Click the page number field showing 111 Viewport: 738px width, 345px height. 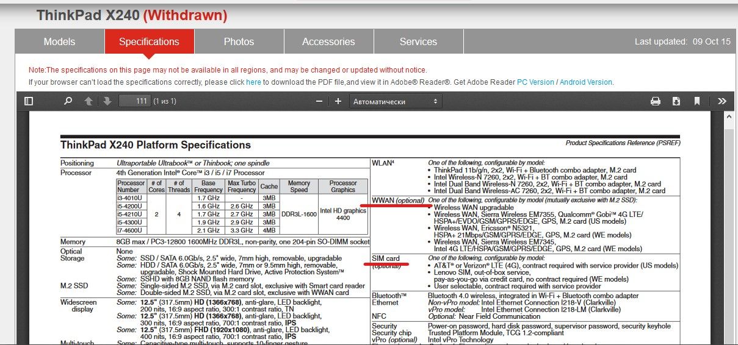tap(135, 101)
